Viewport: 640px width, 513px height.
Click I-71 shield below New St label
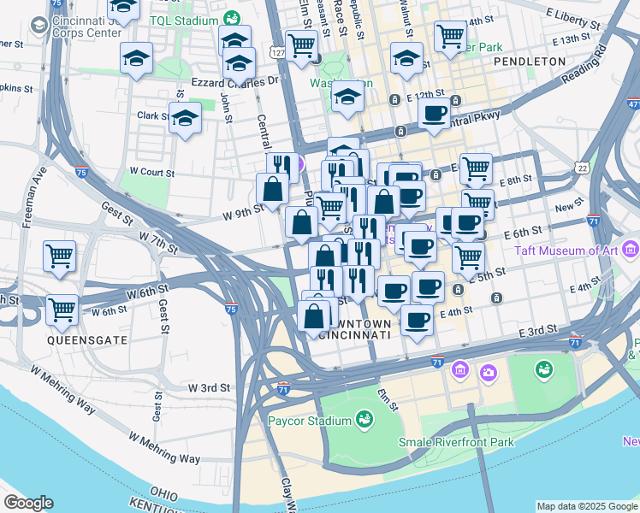click(x=594, y=221)
